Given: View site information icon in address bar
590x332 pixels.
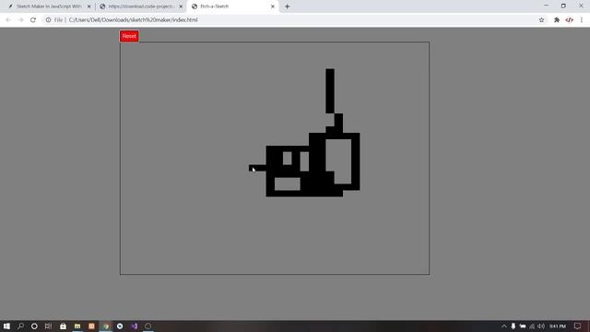Looking at the screenshot, I should pyautogui.click(x=48, y=20).
